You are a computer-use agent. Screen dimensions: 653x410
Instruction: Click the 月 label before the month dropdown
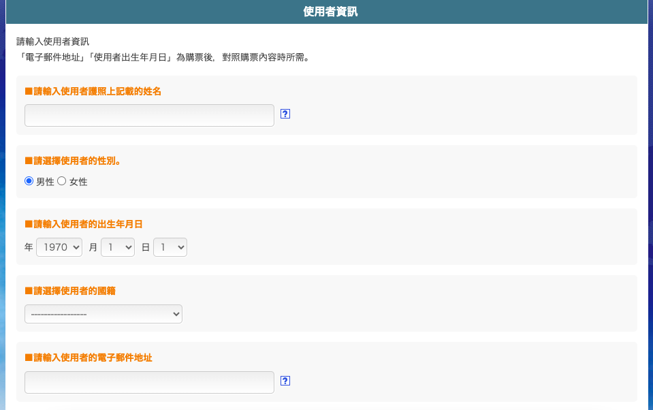tap(93, 247)
